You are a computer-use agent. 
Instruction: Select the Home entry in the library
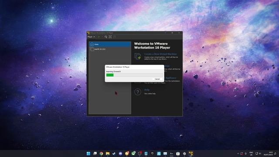coord(110,44)
